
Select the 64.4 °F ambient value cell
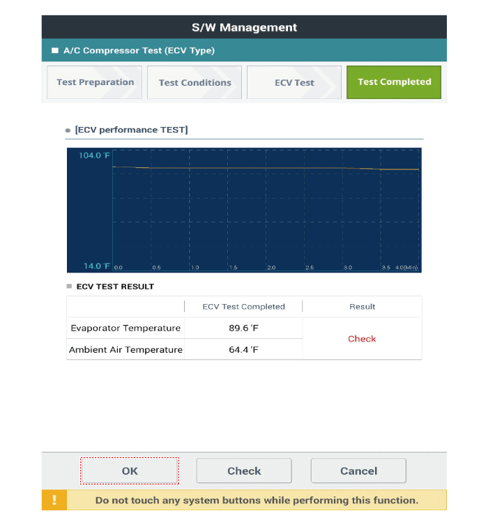click(243, 350)
